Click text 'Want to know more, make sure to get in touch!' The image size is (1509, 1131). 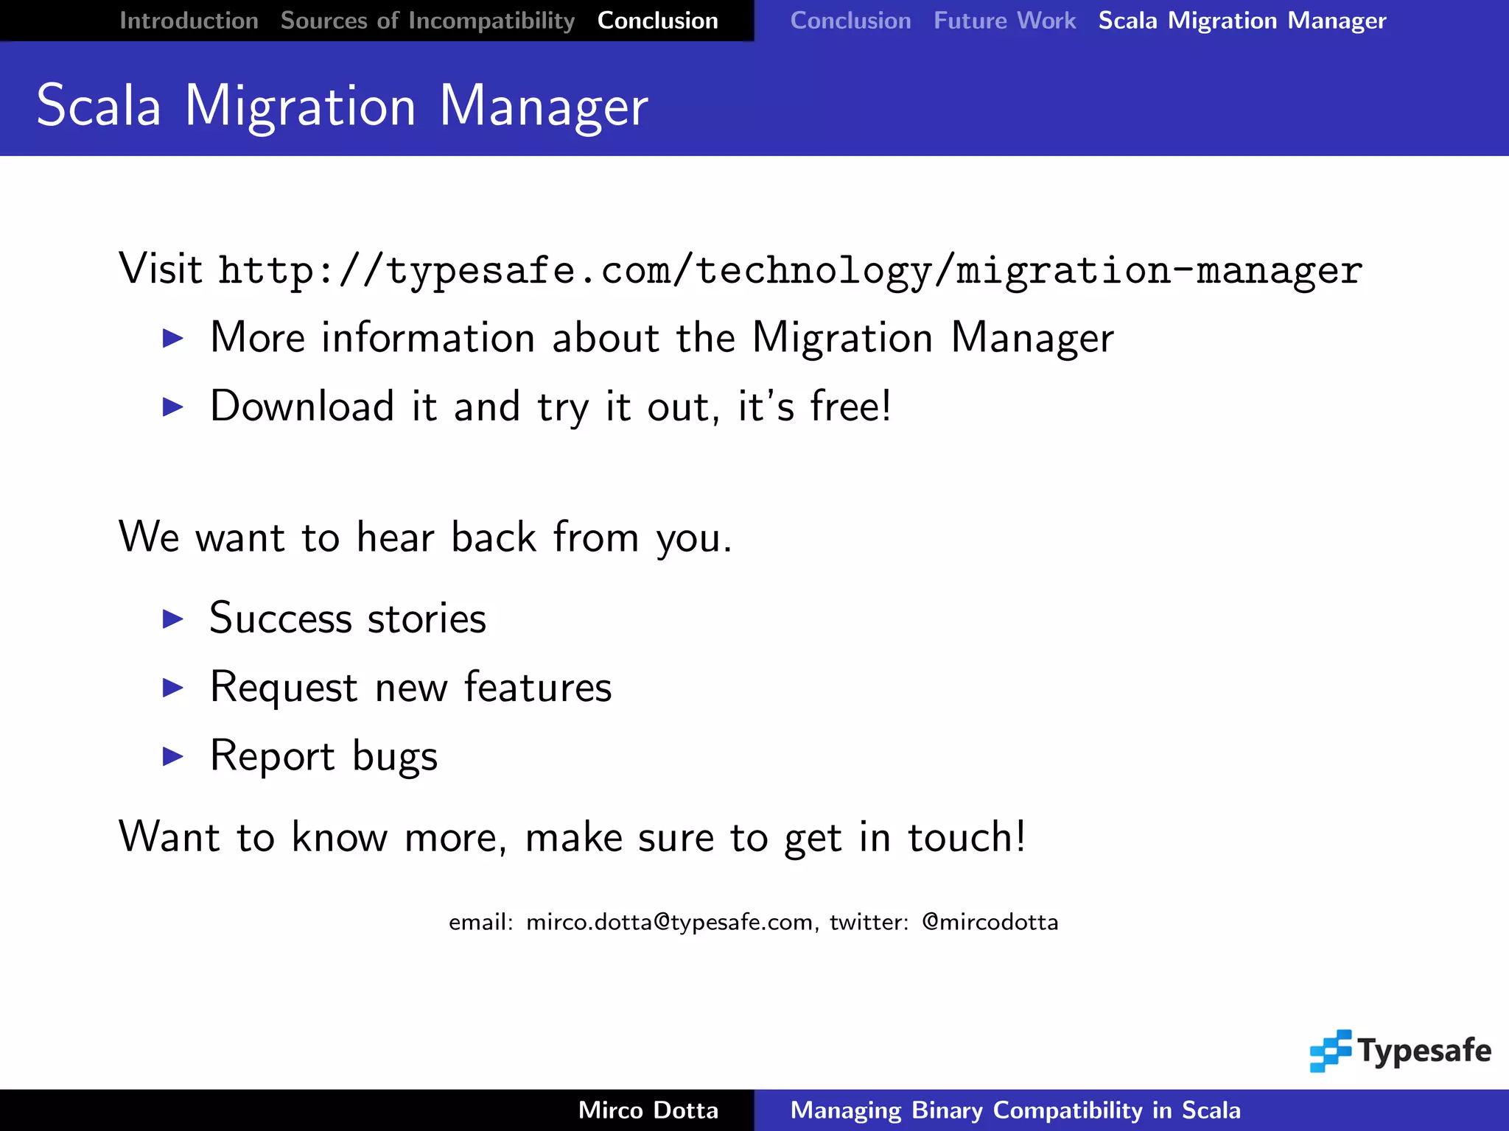[x=572, y=837]
